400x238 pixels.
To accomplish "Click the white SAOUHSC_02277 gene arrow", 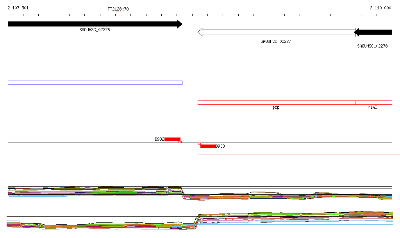I will point(277,32).
